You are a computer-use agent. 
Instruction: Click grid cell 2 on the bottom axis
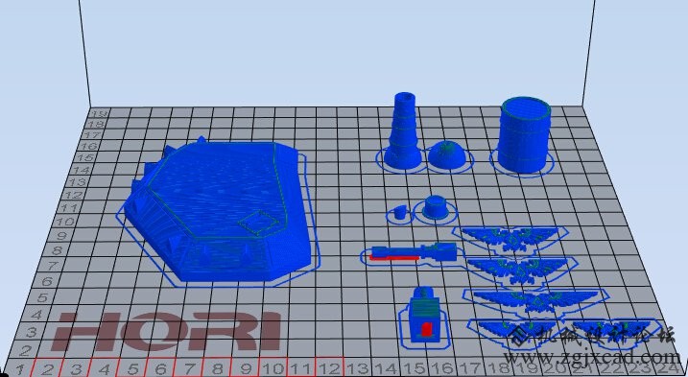47,368
